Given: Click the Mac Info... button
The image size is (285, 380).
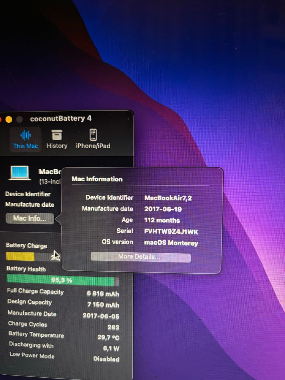Looking at the screenshot, I should pos(30,218).
